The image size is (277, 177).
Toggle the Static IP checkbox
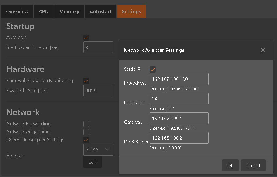click(x=152, y=69)
